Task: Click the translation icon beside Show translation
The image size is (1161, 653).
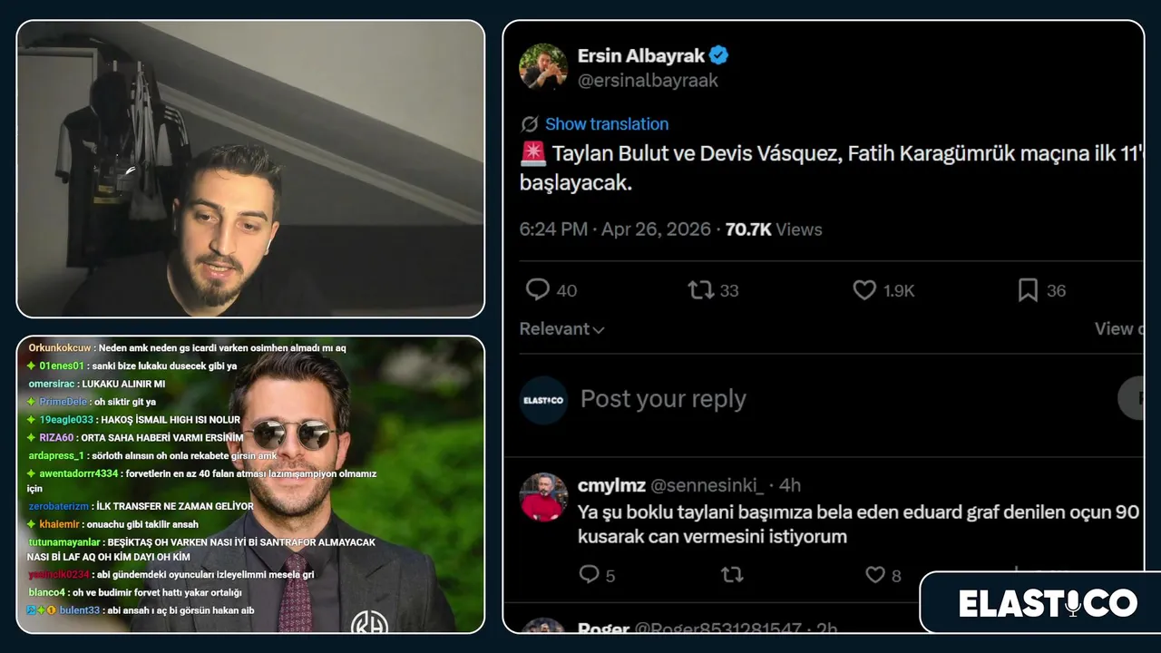Action: tap(530, 124)
